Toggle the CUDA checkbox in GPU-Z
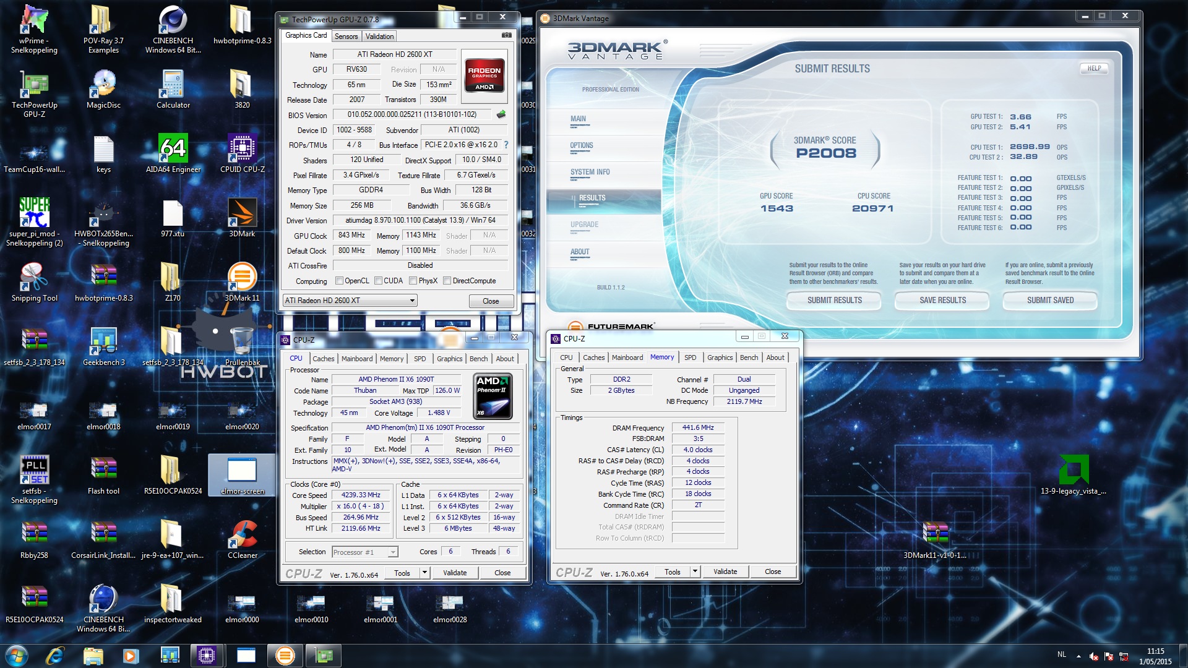 tap(378, 281)
